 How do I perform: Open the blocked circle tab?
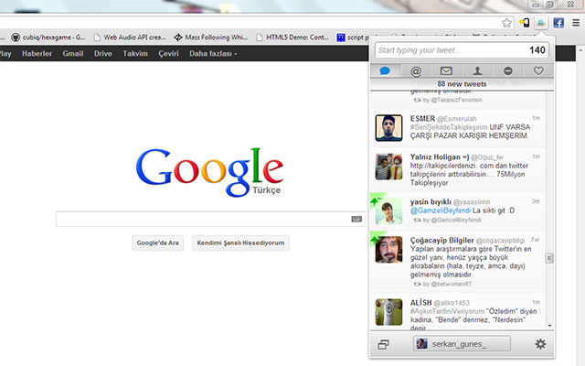pos(508,71)
